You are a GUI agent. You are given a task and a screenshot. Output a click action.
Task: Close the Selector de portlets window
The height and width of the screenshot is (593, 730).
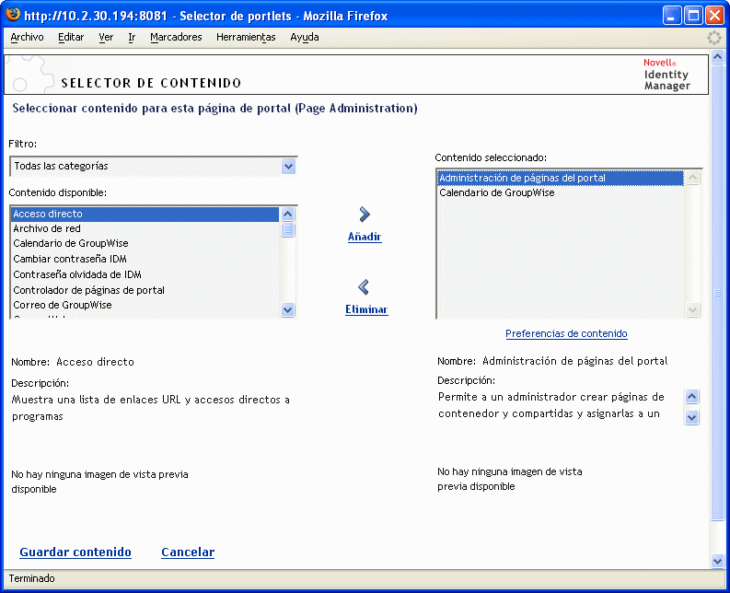tap(714, 16)
